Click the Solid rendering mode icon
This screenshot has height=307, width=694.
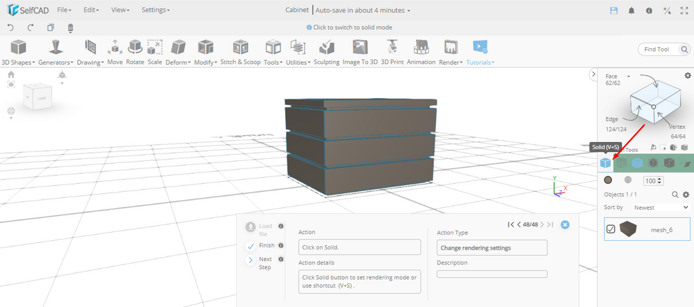click(x=605, y=162)
